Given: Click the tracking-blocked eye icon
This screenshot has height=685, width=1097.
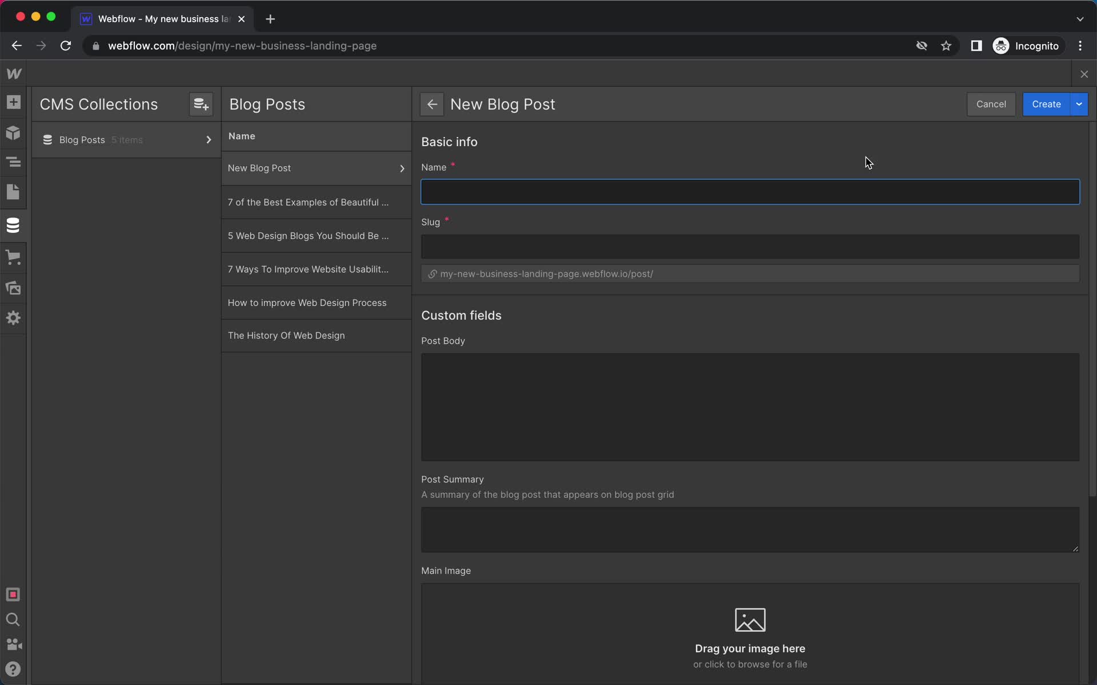Looking at the screenshot, I should (922, 46).
